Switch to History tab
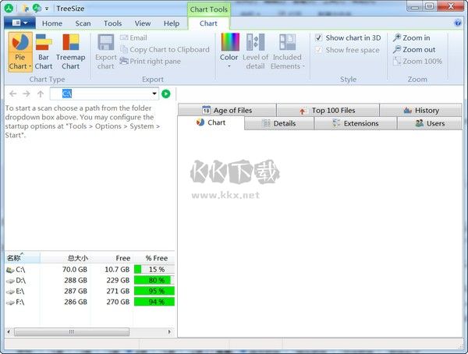468x354 pixels. (421, 111)
